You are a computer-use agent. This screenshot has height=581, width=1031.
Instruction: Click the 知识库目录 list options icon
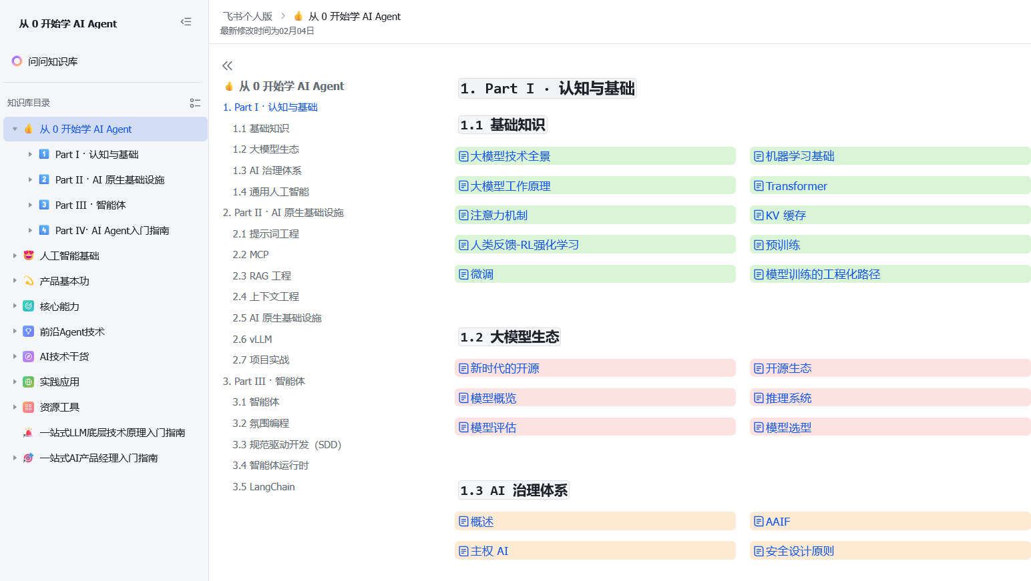[195, 103]
